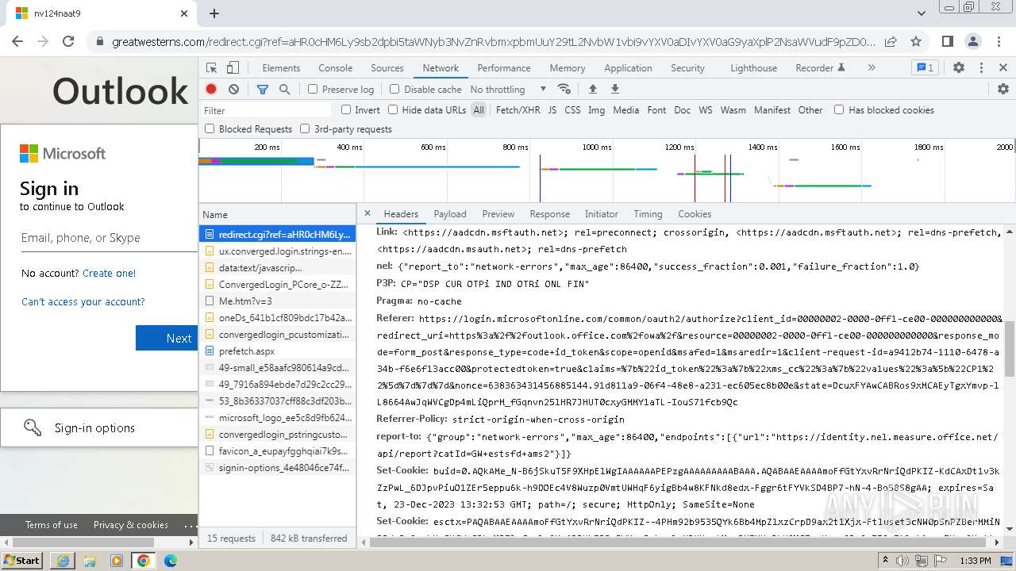Select the prefetch.aspx request row
Screen dimensions: 1016x571
tap(277, 351)
